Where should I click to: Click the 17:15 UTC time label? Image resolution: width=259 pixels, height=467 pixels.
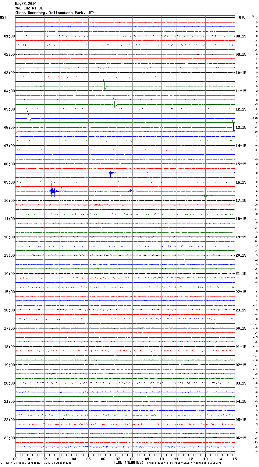(x=241, y=201)
